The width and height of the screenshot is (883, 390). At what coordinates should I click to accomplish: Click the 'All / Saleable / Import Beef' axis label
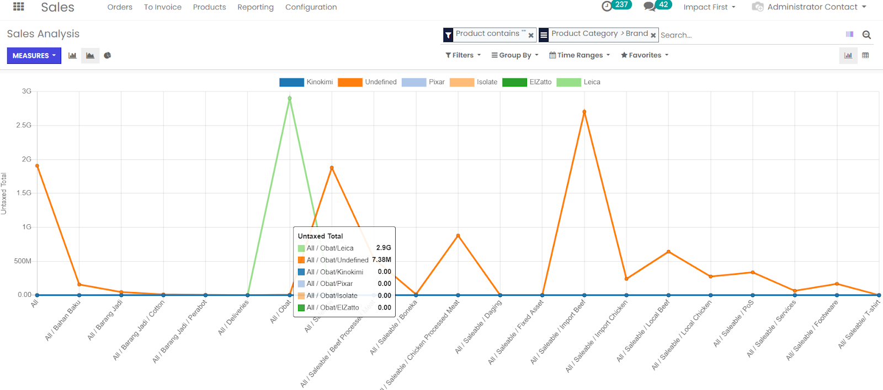tap(558, 332)
